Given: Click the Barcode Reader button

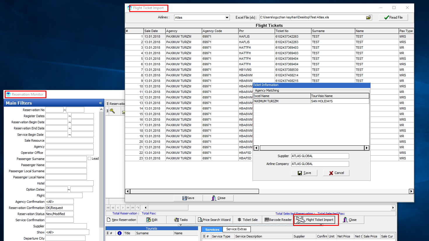Looking at the screenshot, I should tap(278, 220).
